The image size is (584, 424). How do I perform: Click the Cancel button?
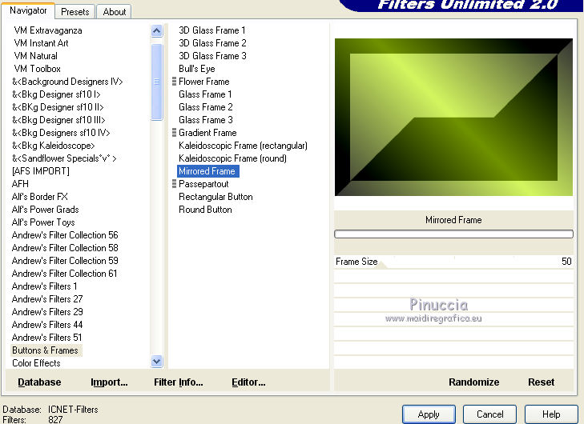pyautogui.click(x=489, y=414)
